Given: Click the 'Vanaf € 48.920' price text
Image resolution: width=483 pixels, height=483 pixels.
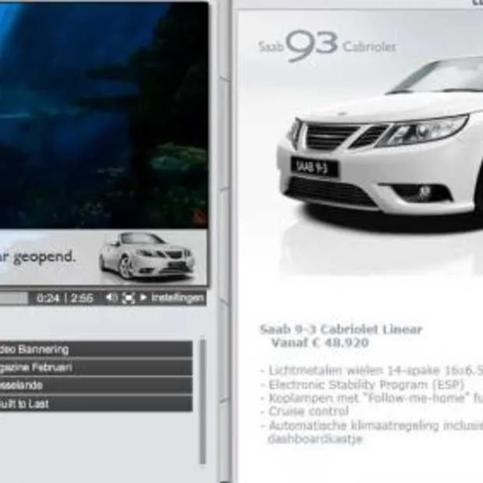Looking at the screenshot, I should 320,343.
